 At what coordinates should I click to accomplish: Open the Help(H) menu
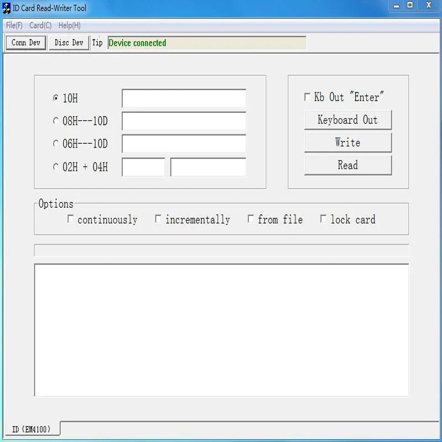tap(70, 25)
